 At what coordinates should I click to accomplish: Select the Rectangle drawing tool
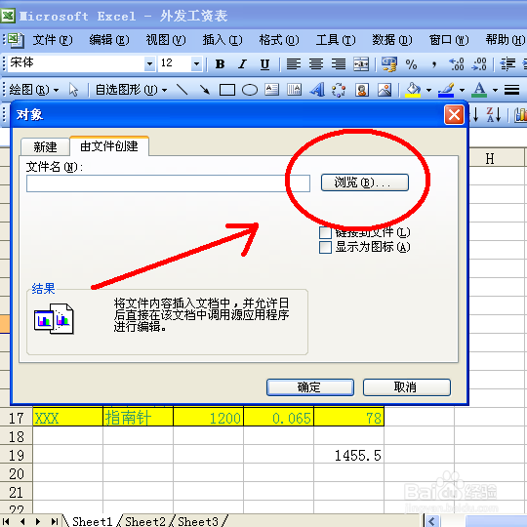pyautogui.click(x=227, y=90)
